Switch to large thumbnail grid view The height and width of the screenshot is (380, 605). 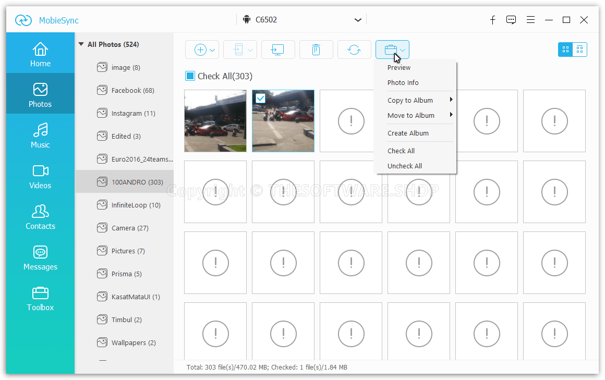point(566,50)
